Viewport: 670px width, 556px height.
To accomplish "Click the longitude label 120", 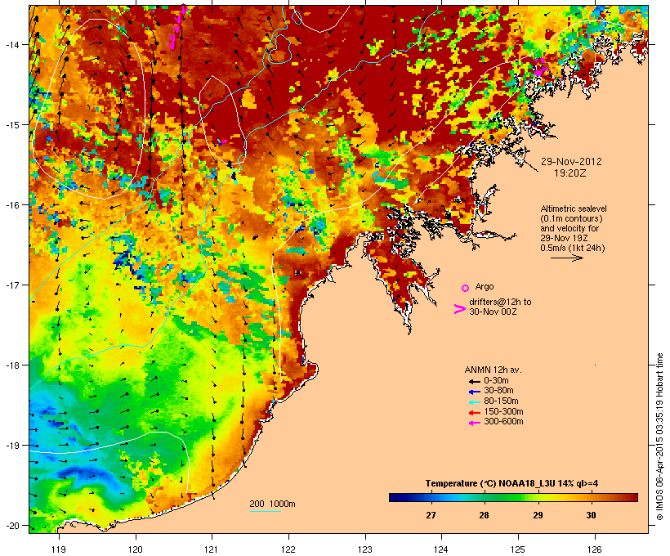I will click(x=136, y=549).
